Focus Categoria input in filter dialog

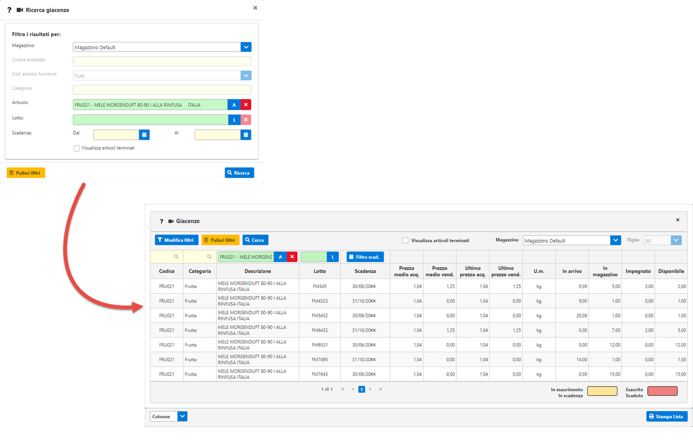click(162, 90)
